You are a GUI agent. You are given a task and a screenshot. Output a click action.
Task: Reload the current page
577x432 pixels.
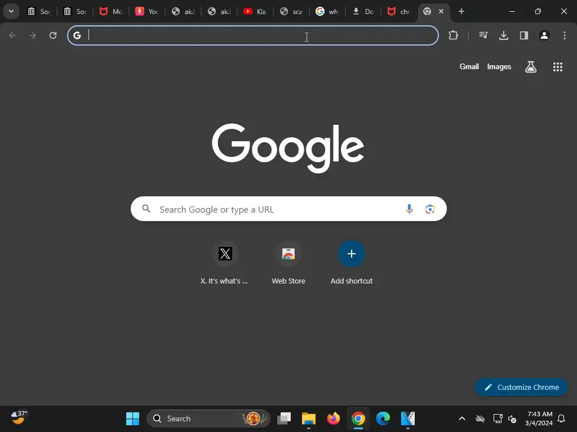[53, 35]
